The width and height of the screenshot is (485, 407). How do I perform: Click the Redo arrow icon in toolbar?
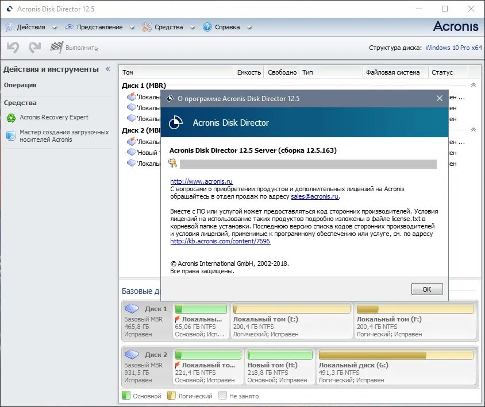34,48
